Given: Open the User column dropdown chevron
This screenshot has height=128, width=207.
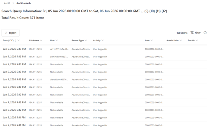Looking at the screenshot, I should 57,41.
